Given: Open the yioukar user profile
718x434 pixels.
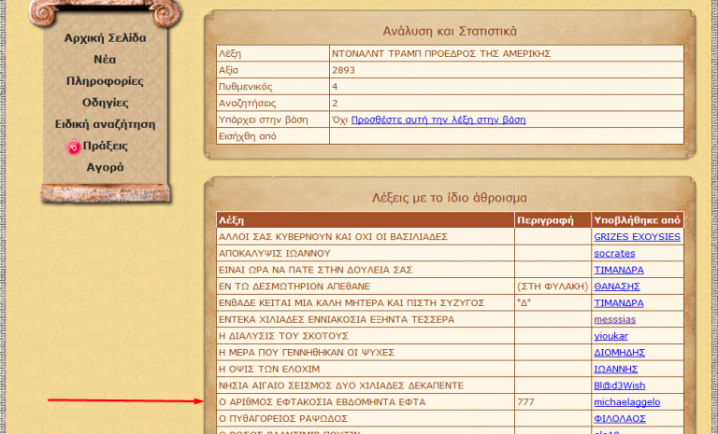Looking at the screenshot, I should (x=612, y=336).
